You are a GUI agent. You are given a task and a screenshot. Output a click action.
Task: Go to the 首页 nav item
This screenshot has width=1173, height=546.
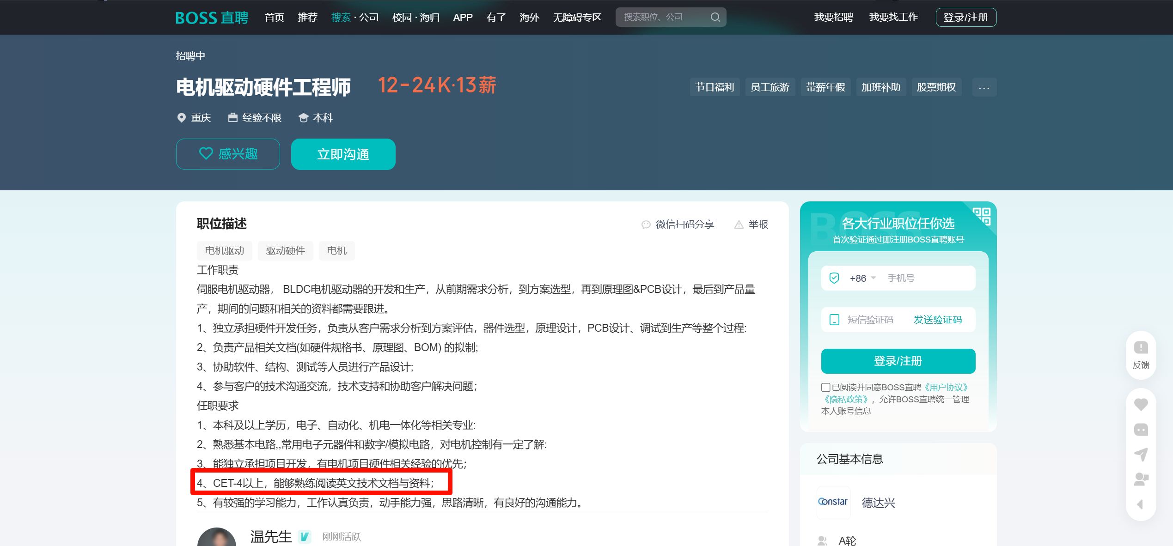(x=274, y=18)
